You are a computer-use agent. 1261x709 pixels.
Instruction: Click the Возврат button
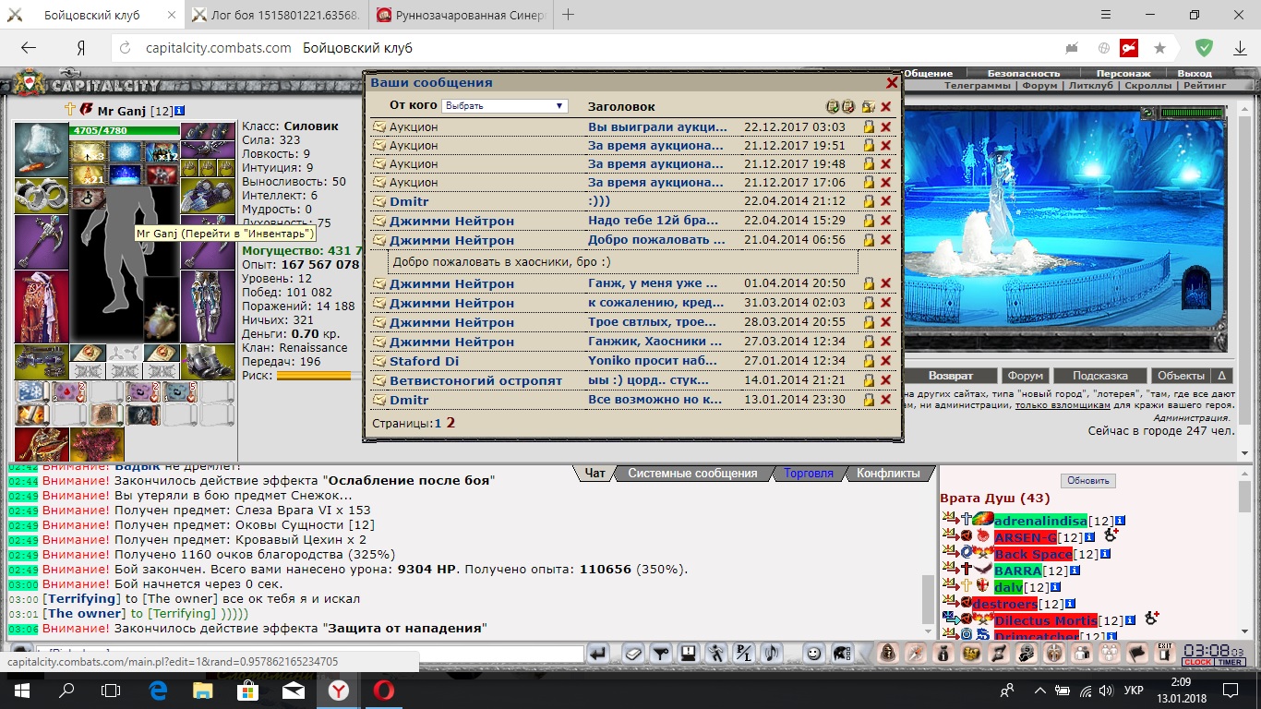(x=950, y=376)
